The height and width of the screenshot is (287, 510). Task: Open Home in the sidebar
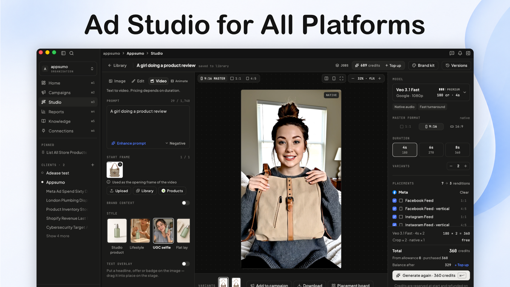(68, 83)
